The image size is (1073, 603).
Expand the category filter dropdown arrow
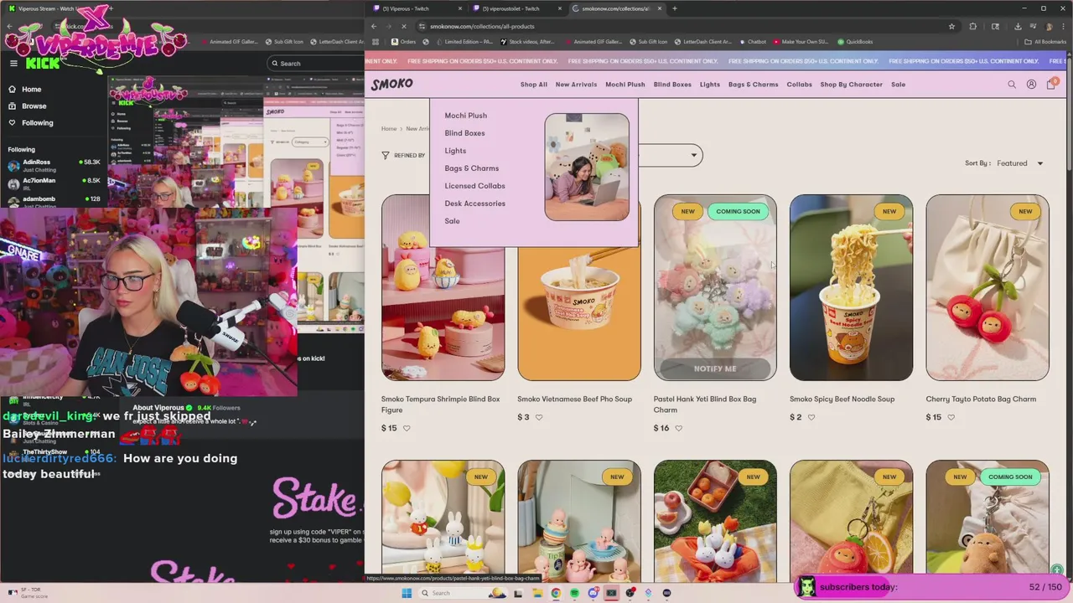coord(693,155)
